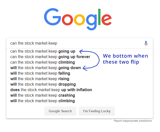Select "keep up with inflation" suggestion
This screenshot has height=132, width=160.
(x=51, y=90)
